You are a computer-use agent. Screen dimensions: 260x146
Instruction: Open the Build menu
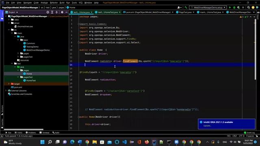pyautogui.click(x=62, y=3)
